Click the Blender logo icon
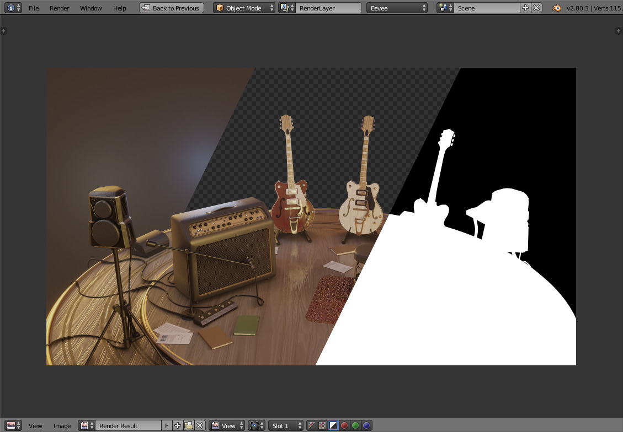 [x=557, y=8]
